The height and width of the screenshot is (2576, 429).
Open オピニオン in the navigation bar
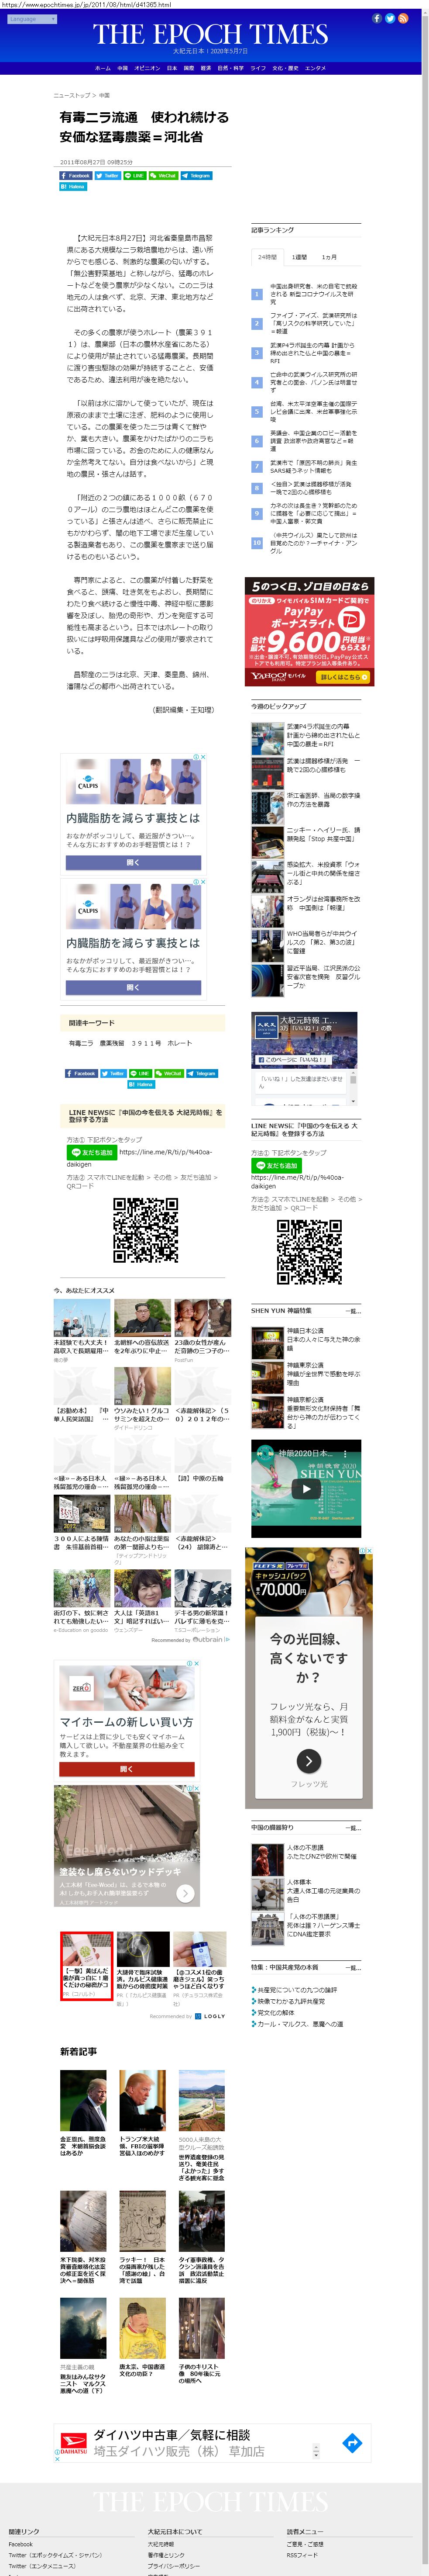click(x=147, y=69)
